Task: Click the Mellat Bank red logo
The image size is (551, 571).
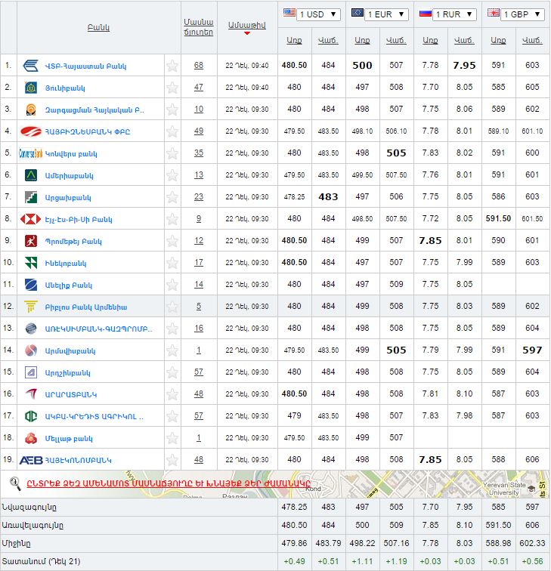Action: pos(31,438)
